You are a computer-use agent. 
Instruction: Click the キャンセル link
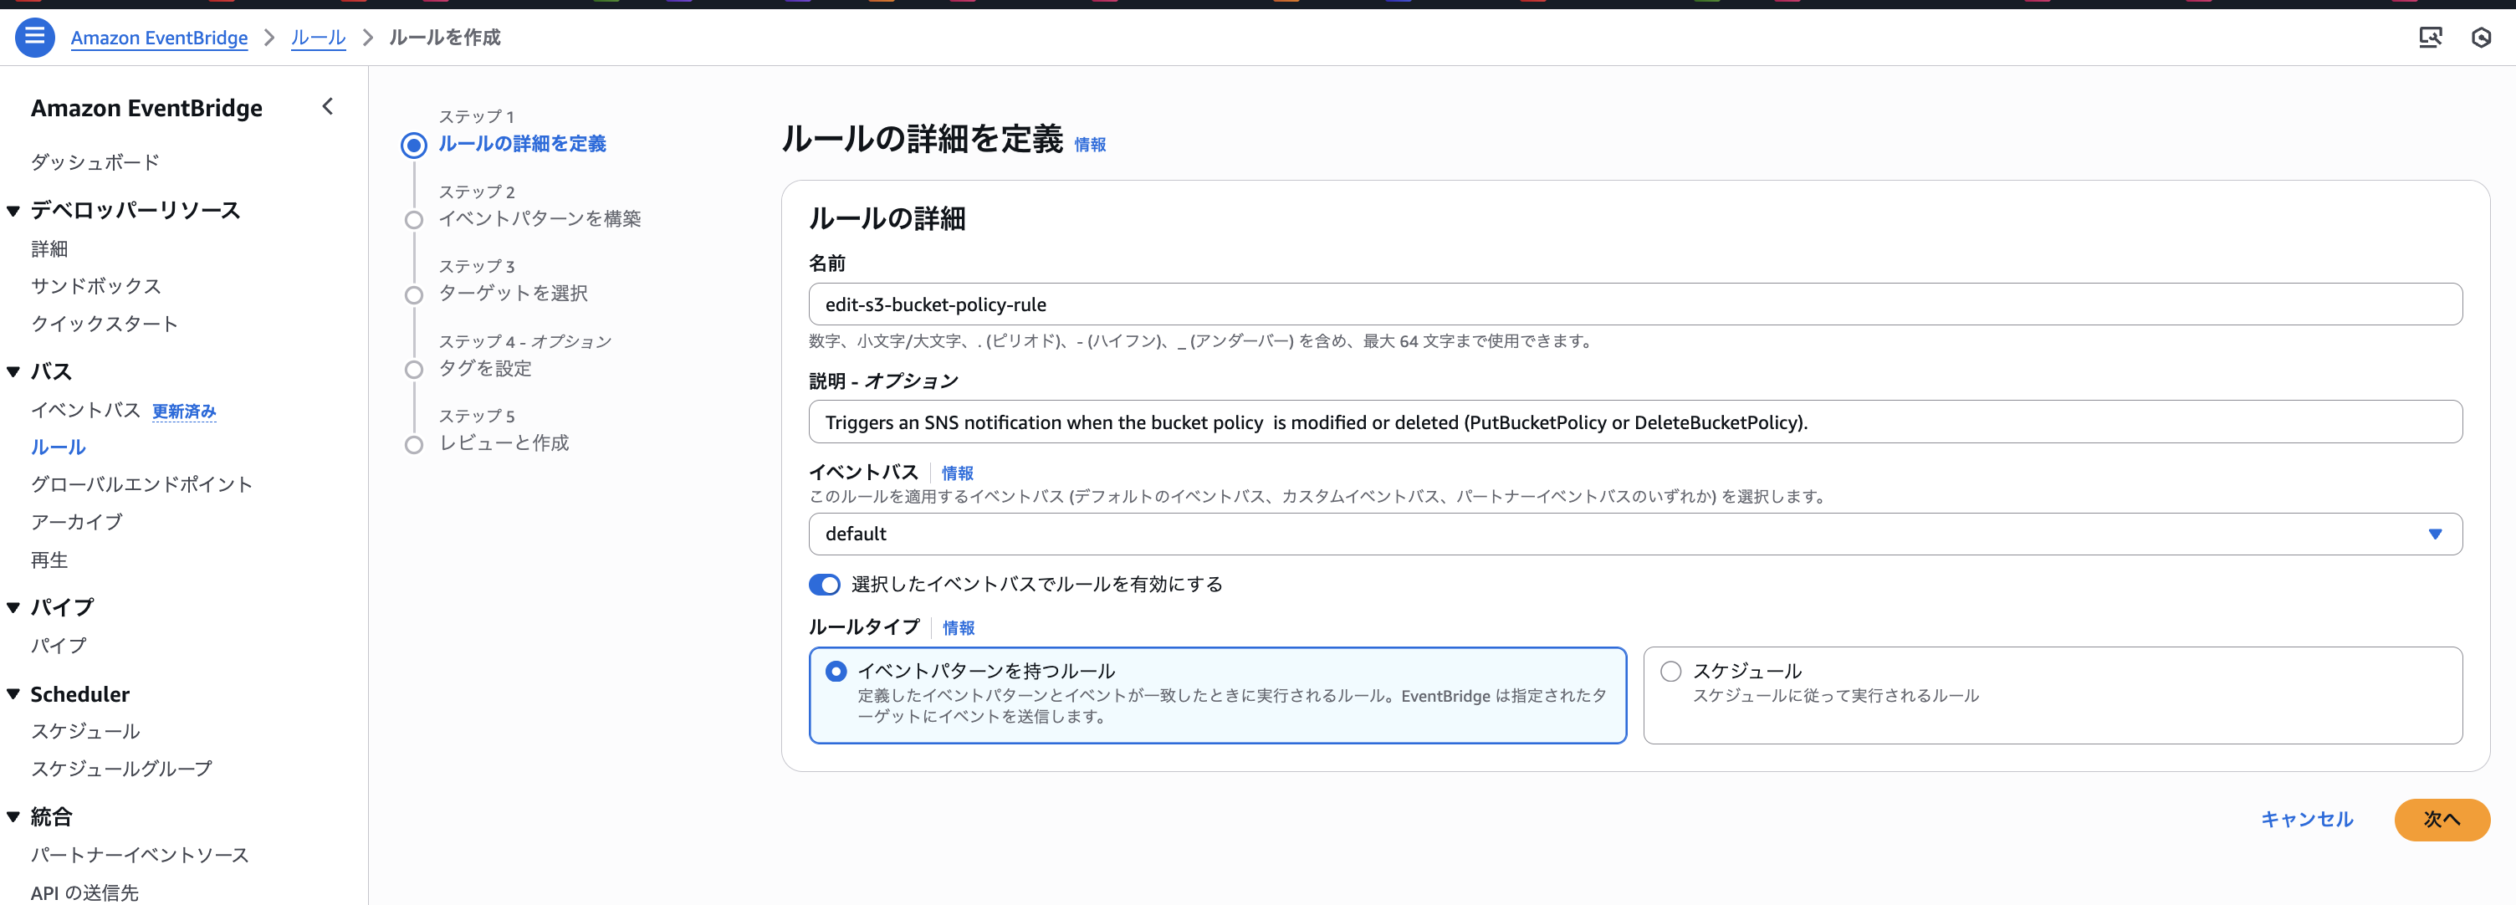click(2306, 819)
